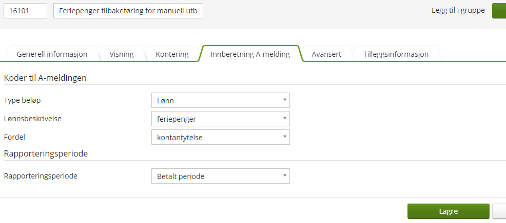Viewport: 506px width, 223px height.
Task: Click the 'Type beløp' field label
Action: click(x=22, y=100)
